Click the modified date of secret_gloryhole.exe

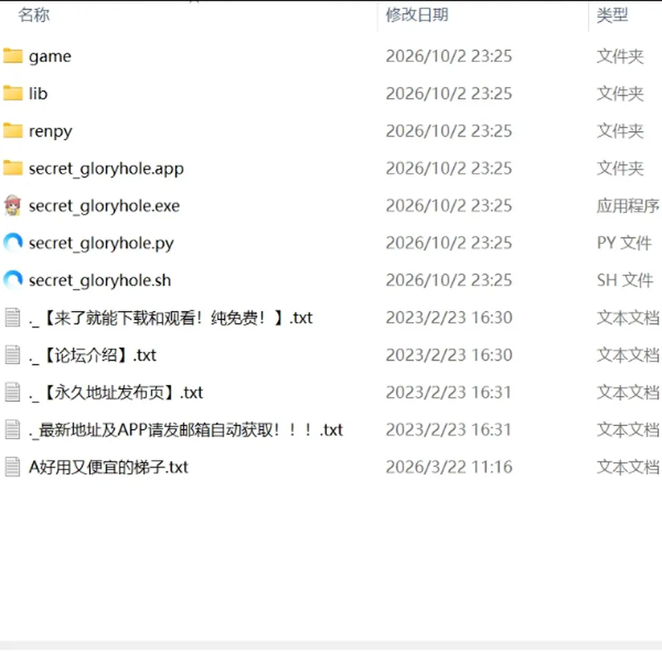pos(449,206)
